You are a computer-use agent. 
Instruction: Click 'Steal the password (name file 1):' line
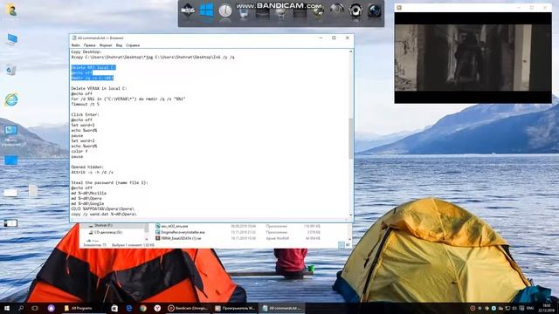[109, 182]
